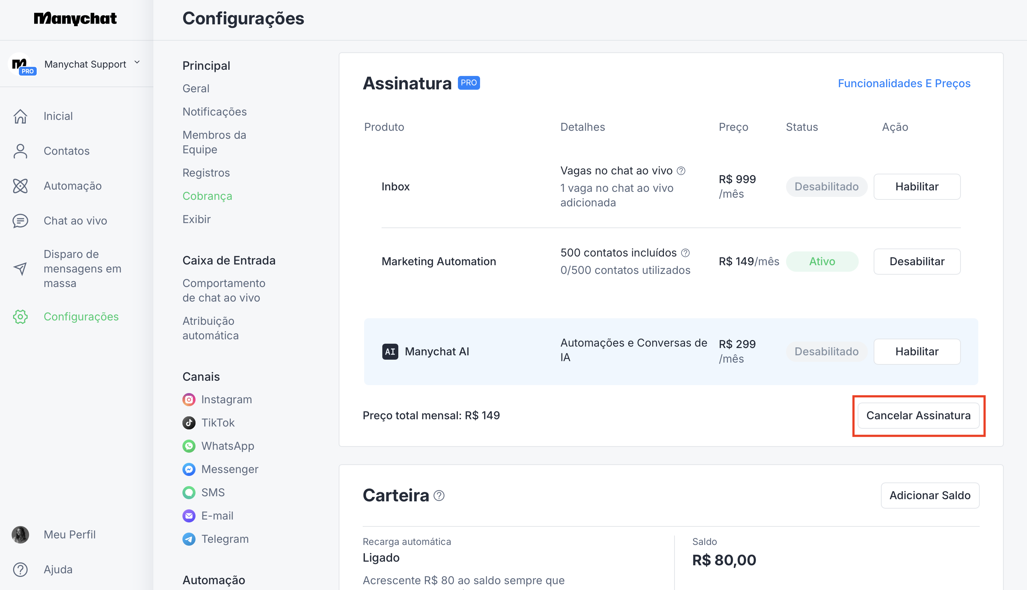The height and width of the screenshot is (590, 1027).
Task: Select Cobrança settings
Action: pos(207,196)
